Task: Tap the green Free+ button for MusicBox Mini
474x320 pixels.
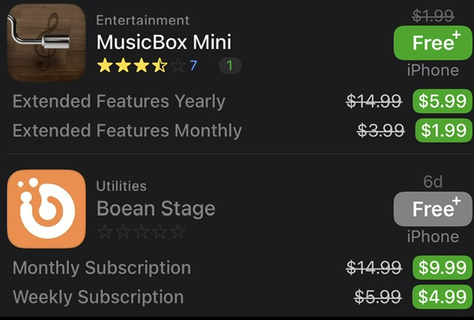Action: (x=433, y=42)
